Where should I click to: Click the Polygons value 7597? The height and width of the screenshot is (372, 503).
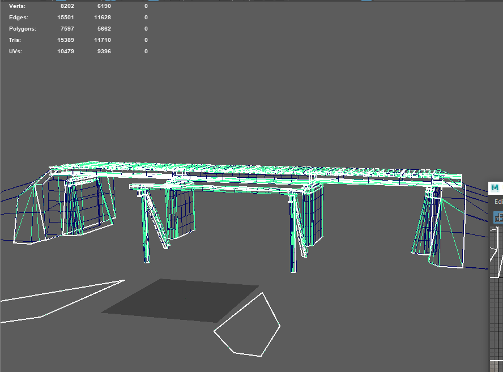[67, 28]
